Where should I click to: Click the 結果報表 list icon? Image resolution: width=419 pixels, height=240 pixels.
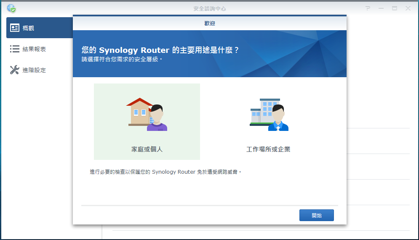point(15,49)
